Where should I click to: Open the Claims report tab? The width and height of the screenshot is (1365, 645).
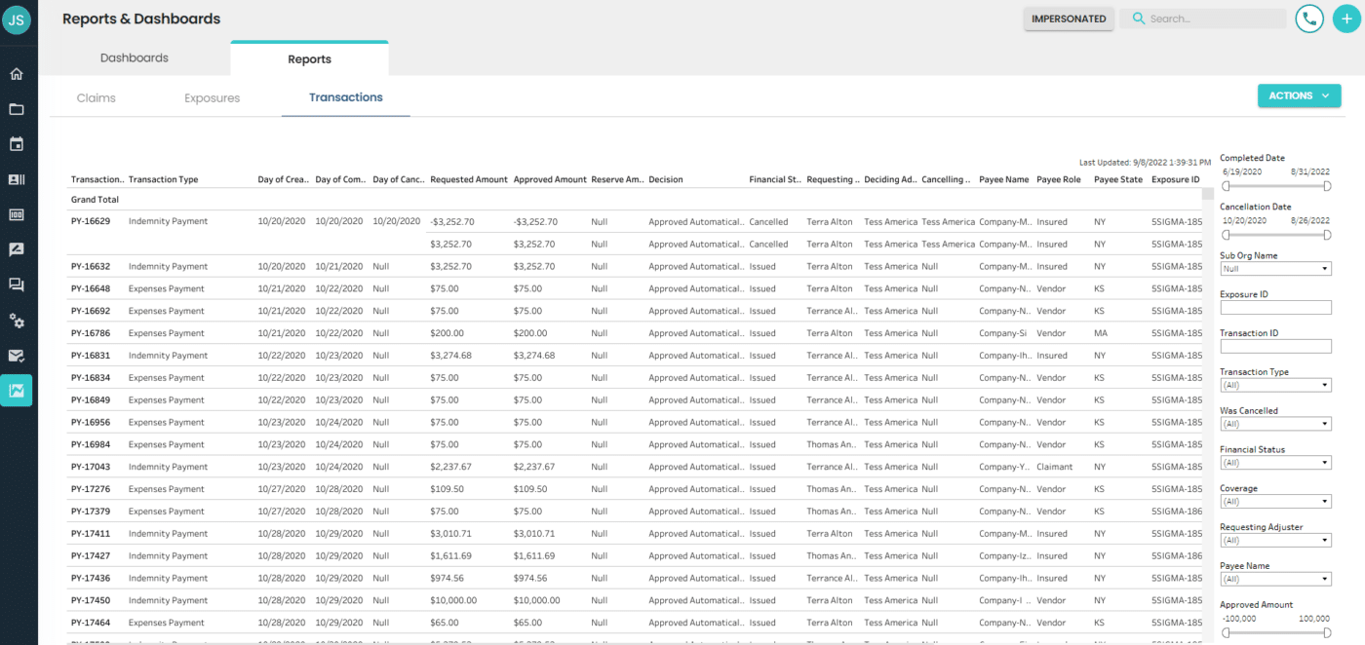96,97
